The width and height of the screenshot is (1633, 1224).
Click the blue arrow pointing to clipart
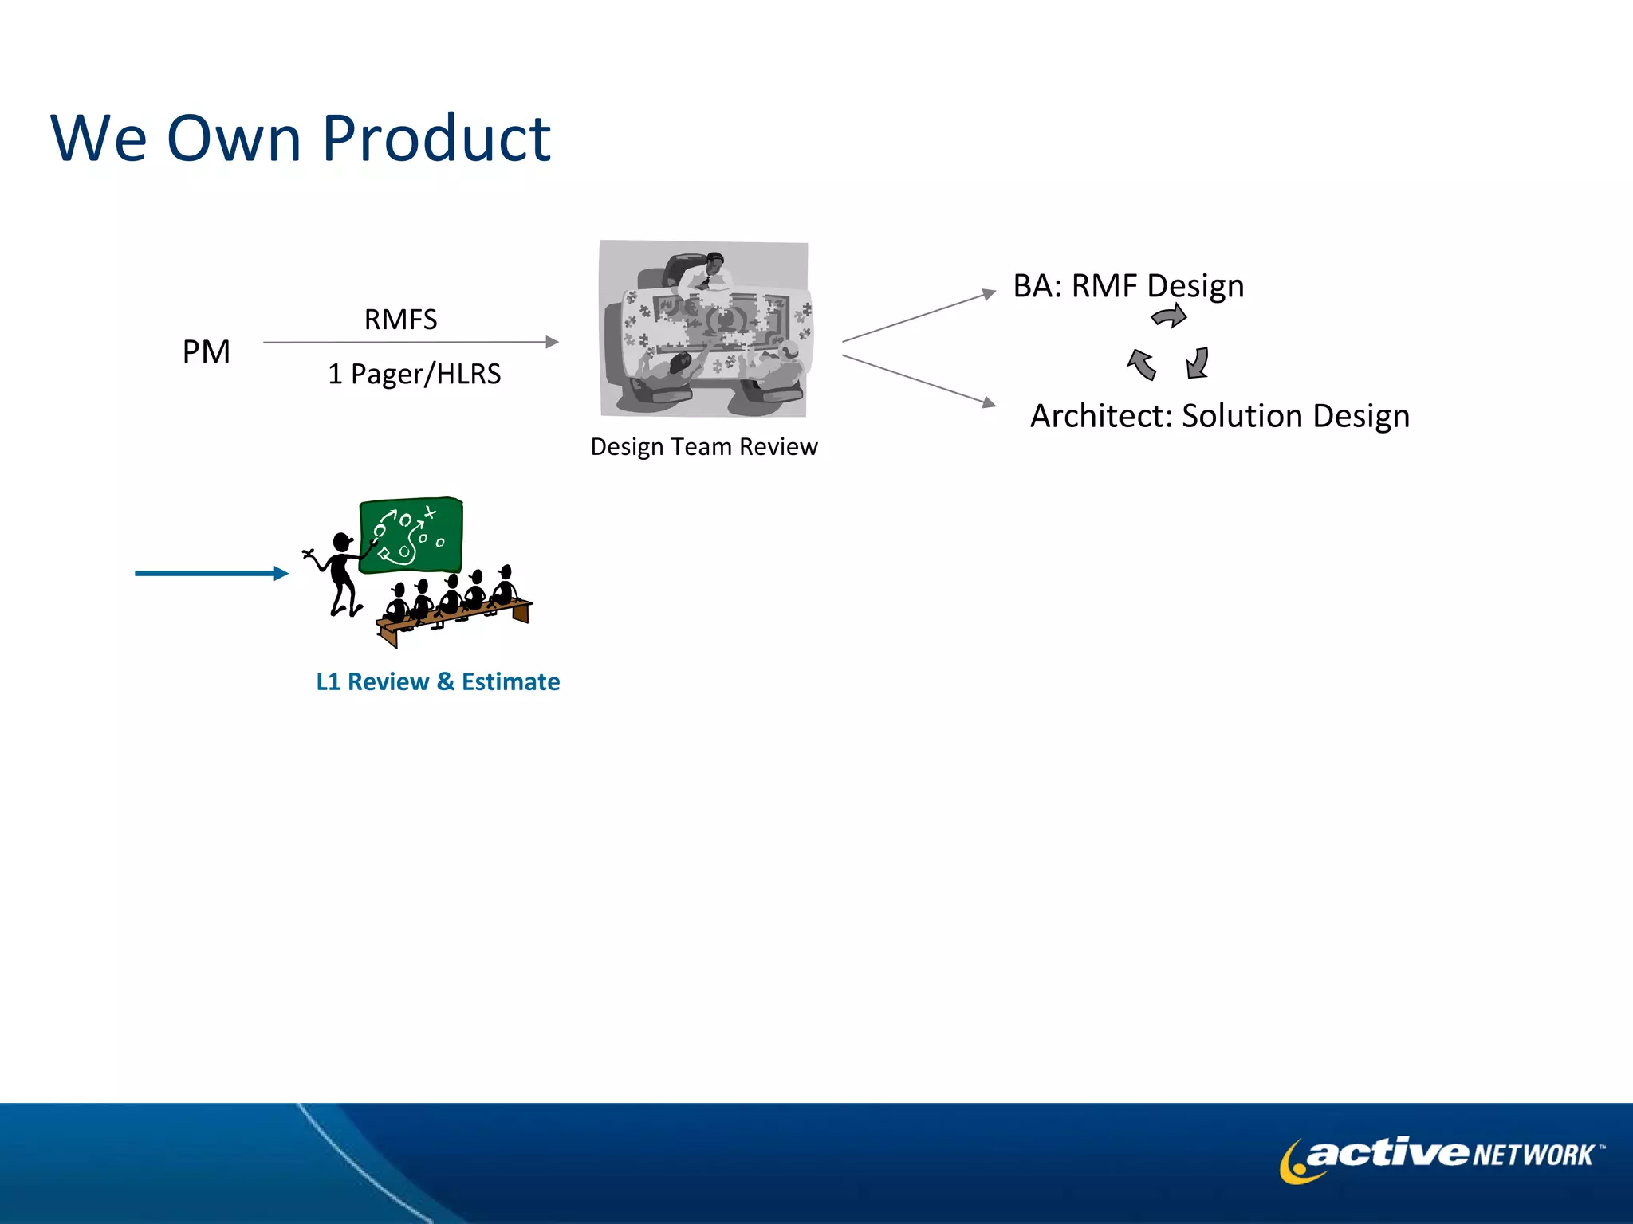click(x=211, y=573)
